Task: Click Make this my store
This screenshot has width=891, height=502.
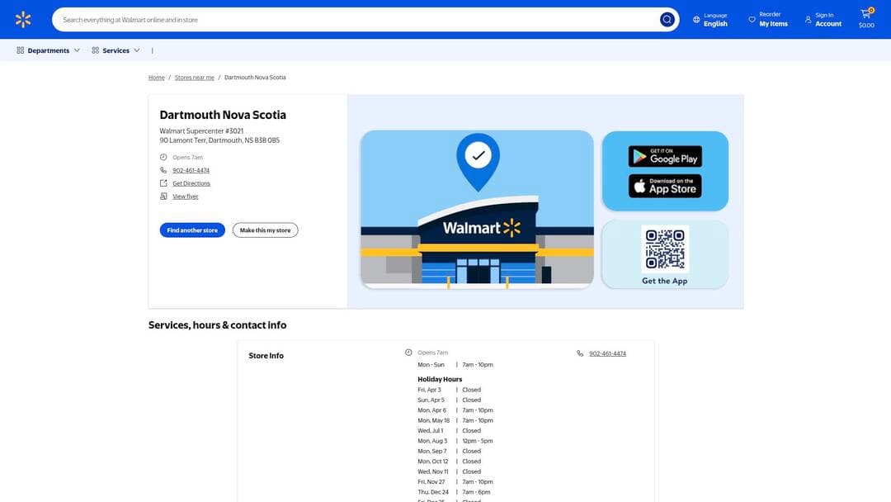Action: coord(266,228)
